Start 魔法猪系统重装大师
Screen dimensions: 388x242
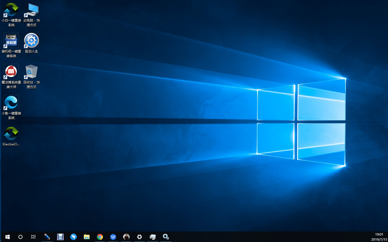[x=11, y=71]
